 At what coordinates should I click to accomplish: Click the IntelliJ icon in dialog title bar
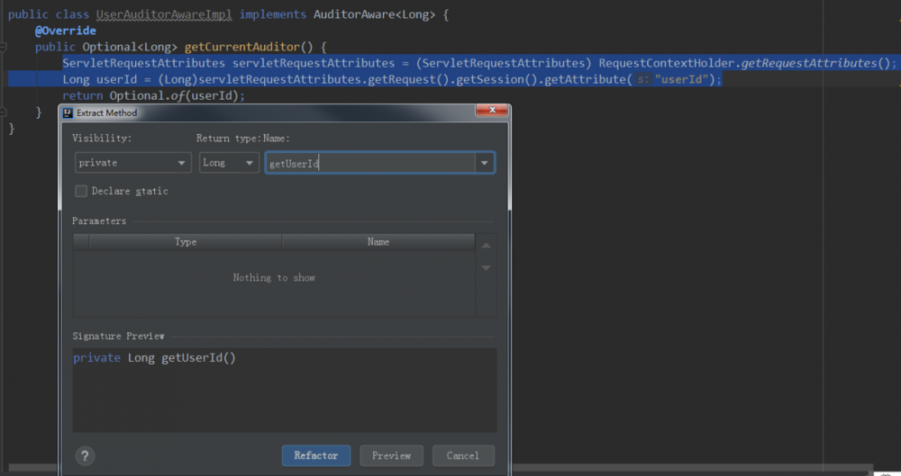point(68,113)
